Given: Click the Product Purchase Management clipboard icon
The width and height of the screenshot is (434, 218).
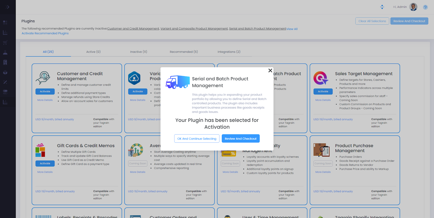Looking at the screenshot, I should point(321,150).
